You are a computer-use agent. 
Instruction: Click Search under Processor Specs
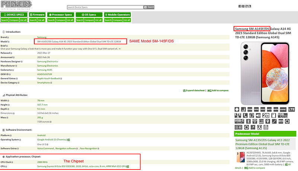[51, 20]
